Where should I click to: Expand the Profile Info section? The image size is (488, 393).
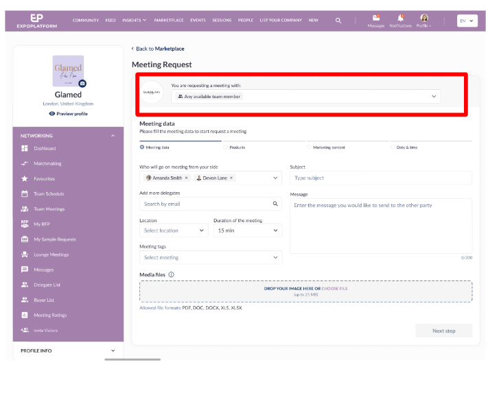click(113, 350)
